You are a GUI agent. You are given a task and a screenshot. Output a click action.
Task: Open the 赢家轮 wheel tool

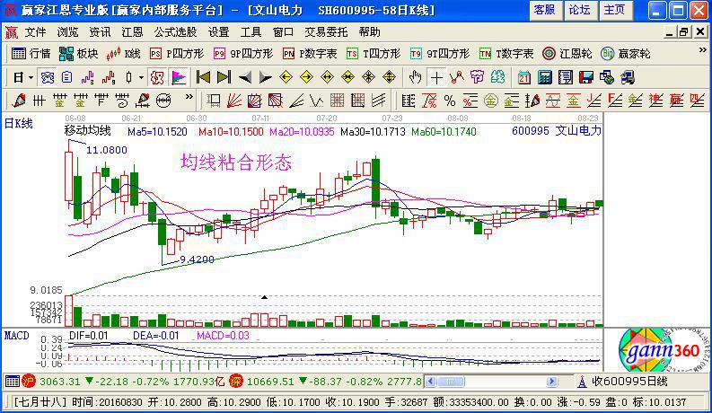pyautogui.click(x=620, y=54)
